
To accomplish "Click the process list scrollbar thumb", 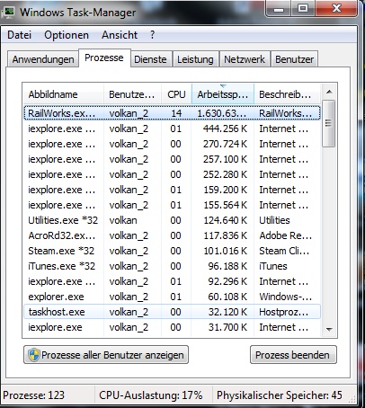I will click(329, 123).
